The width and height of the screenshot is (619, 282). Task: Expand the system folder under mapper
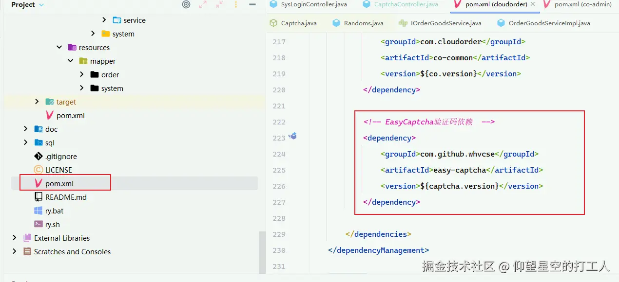pyautogui.click(x=82, y=88)
